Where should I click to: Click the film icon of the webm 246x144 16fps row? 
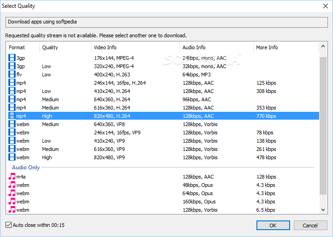pyautogui.click(x=12, y=133)
